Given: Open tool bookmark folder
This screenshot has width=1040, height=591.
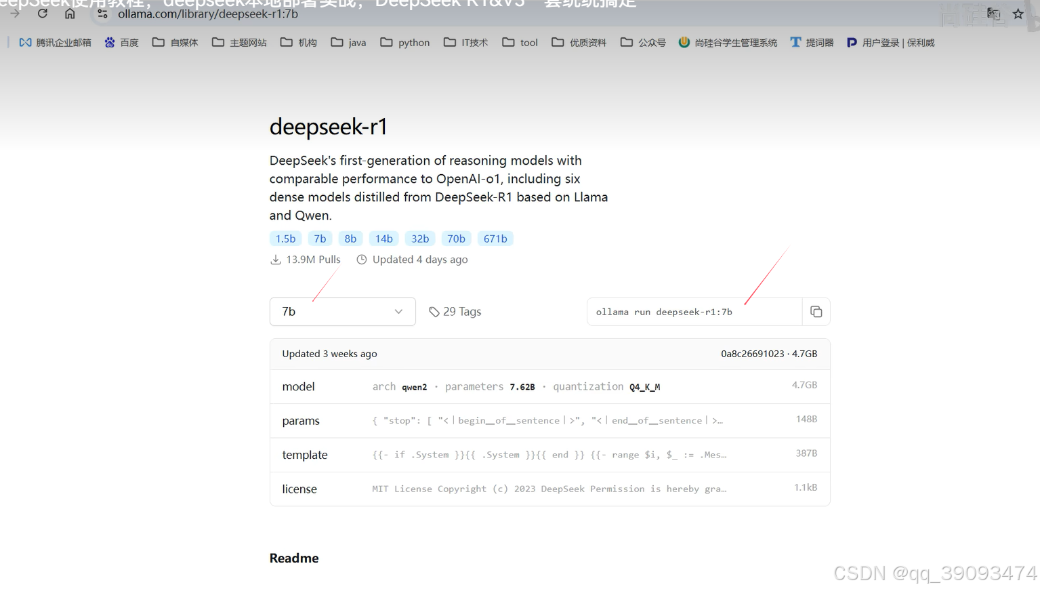Looking at the screenshot, I should (x=520, y=43).
